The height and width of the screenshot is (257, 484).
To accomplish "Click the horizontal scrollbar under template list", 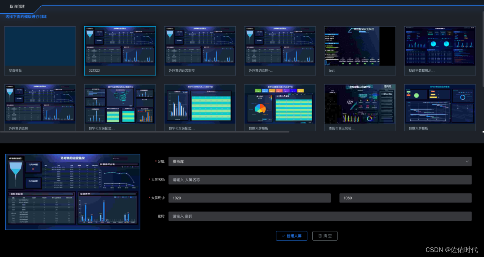I will pyautogui.click(x=145, y=132).
